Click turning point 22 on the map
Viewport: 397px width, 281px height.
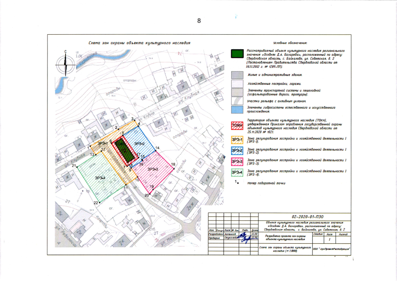(x=100, y=202)
